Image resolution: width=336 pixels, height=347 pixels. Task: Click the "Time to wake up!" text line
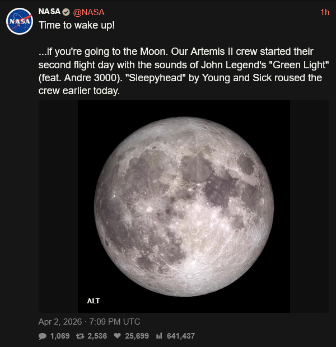point(77,25)
